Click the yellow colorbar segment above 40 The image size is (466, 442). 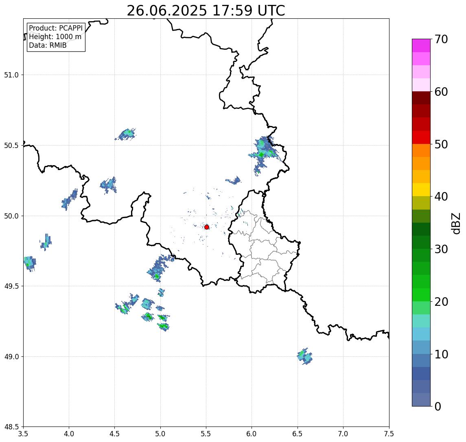tap(421, 190)
